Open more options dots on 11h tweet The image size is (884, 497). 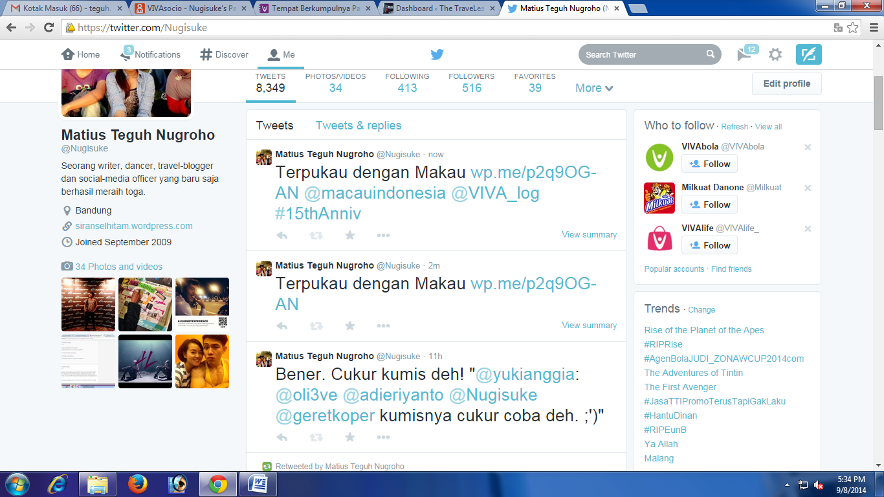pyautogui.click(x=383, y=437)
